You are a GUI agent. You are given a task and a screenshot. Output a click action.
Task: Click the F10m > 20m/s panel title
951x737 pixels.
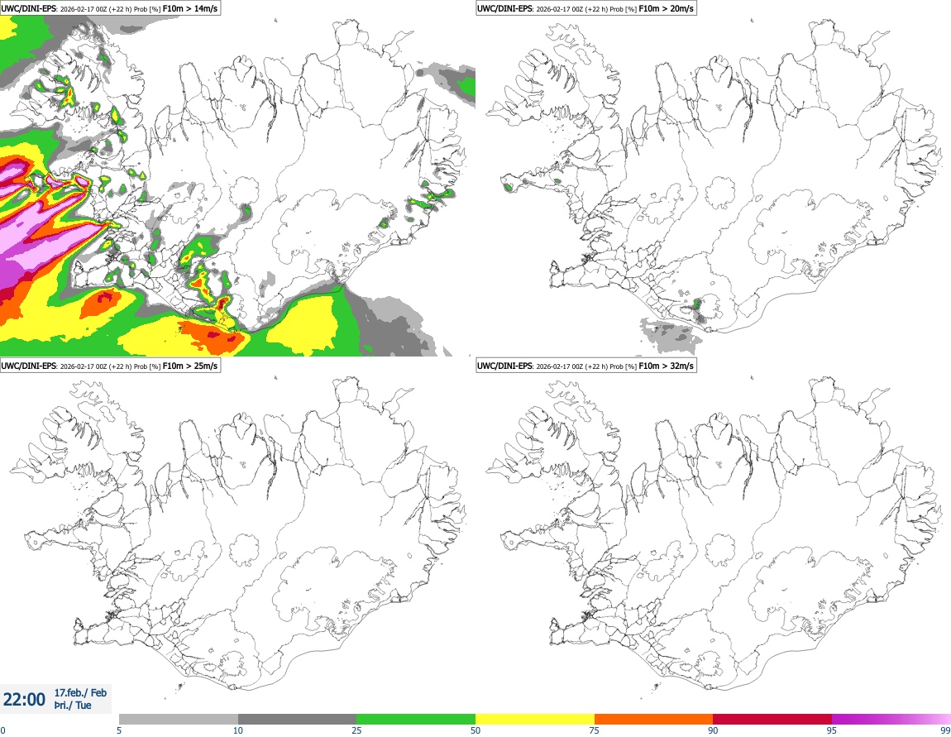click(585, 8)
